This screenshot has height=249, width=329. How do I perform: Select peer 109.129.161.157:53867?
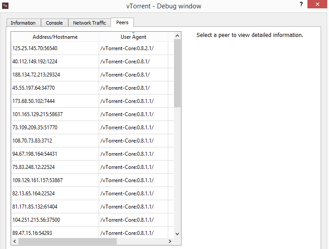click(55, 180)
